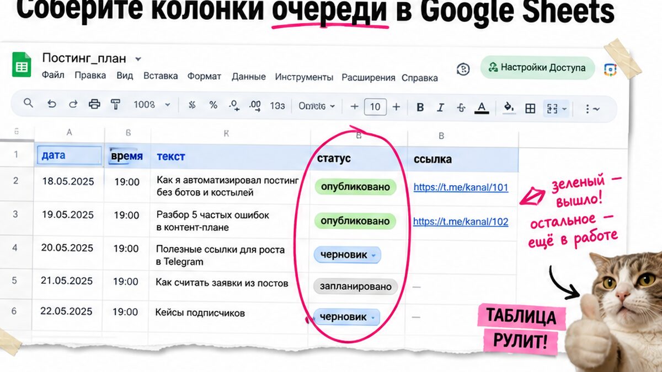Open the text color picker

pos(482,108)
